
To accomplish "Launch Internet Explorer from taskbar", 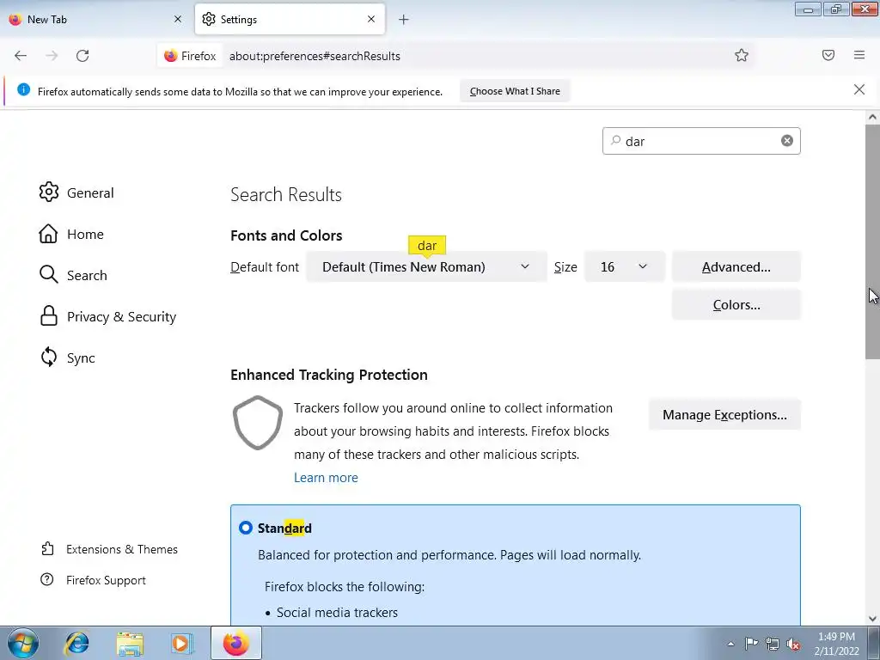I will click(76, 643).
